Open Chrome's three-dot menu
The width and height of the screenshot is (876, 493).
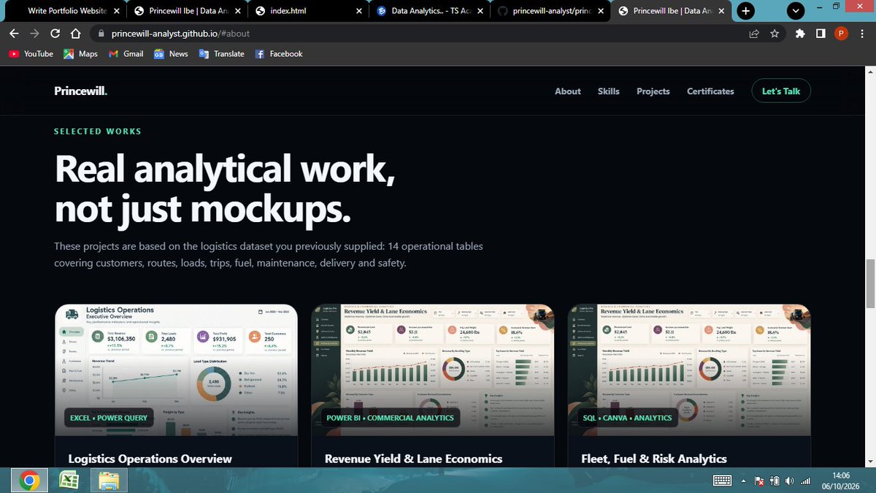click(x=861, y=34)
